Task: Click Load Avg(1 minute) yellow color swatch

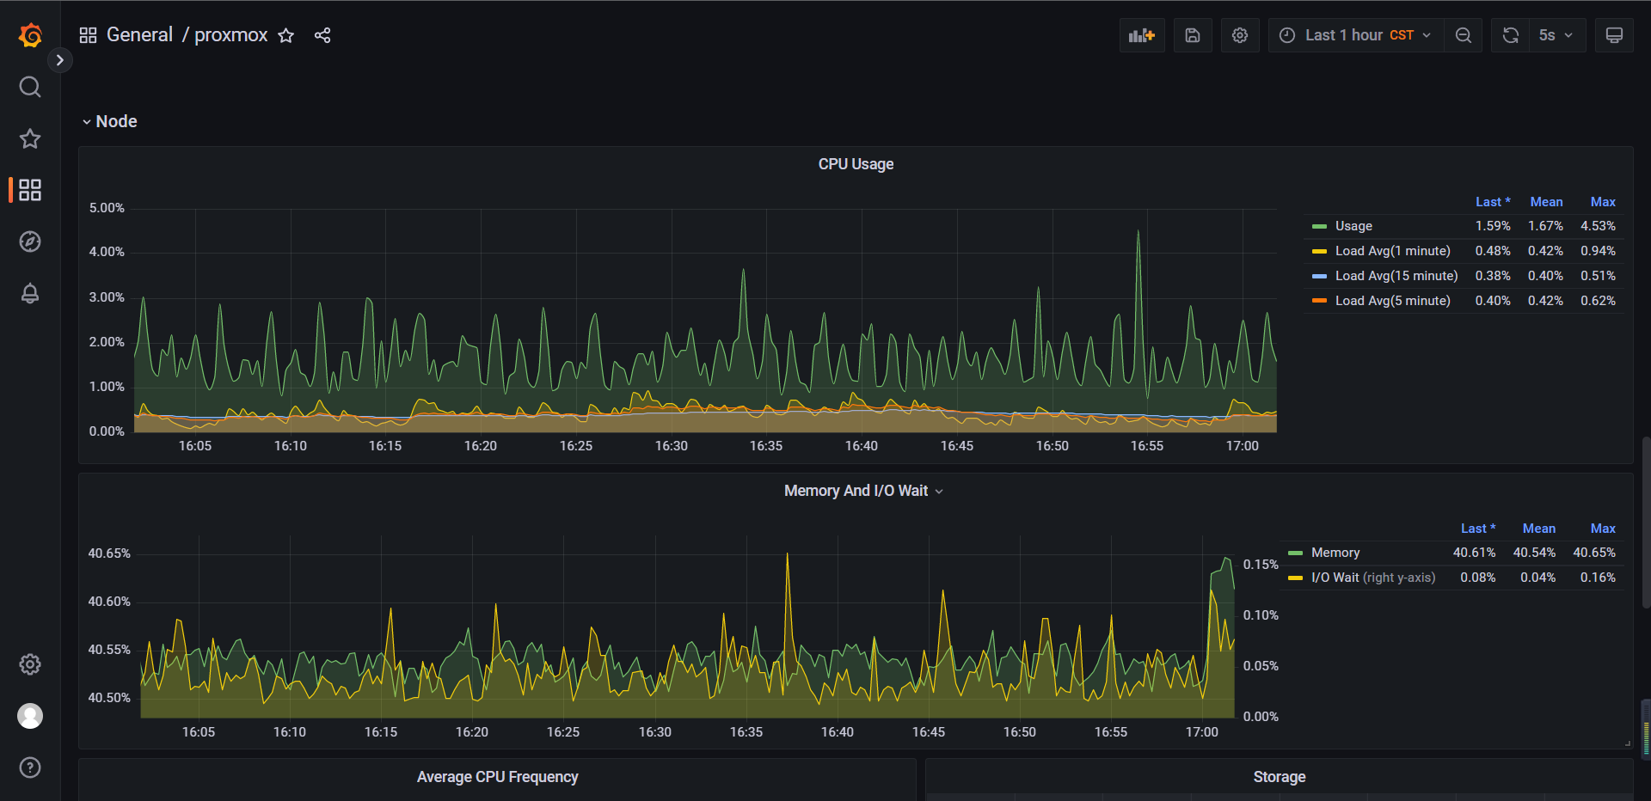Action: [1319, 251]
